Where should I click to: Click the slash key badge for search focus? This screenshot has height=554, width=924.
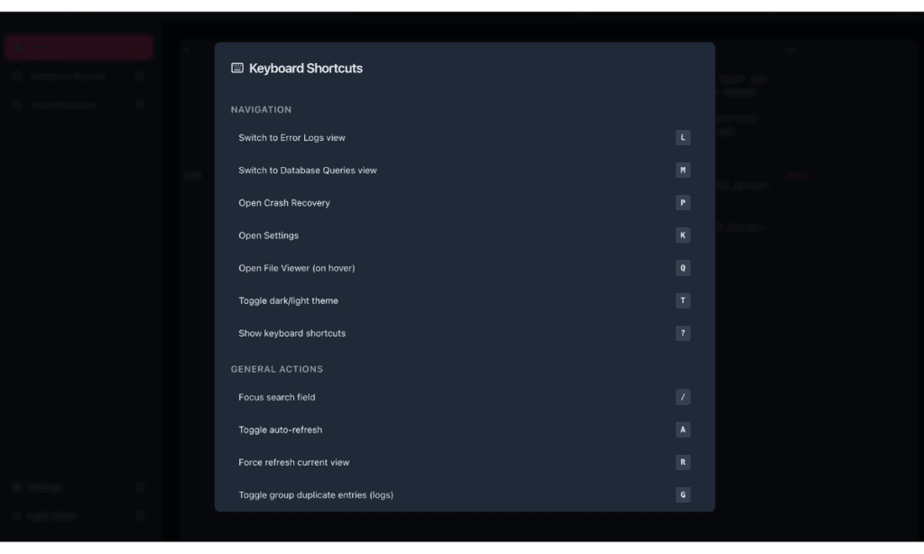click(682, 397)
